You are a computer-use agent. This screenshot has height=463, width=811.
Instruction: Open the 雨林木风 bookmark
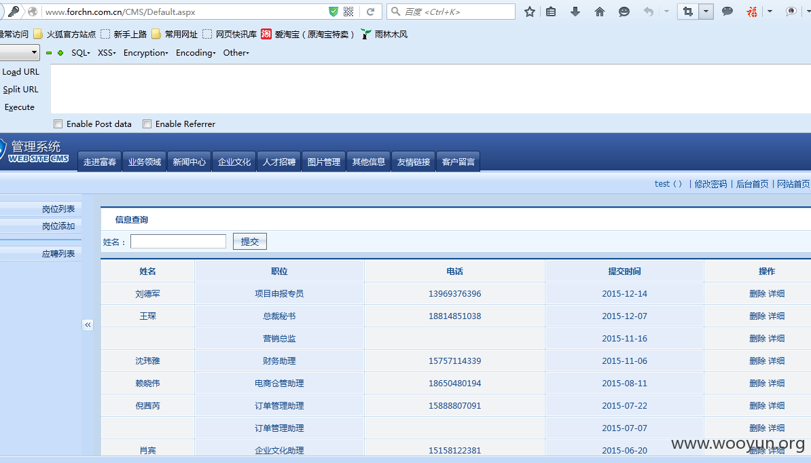pyautogui.click(x=384, y=34)
